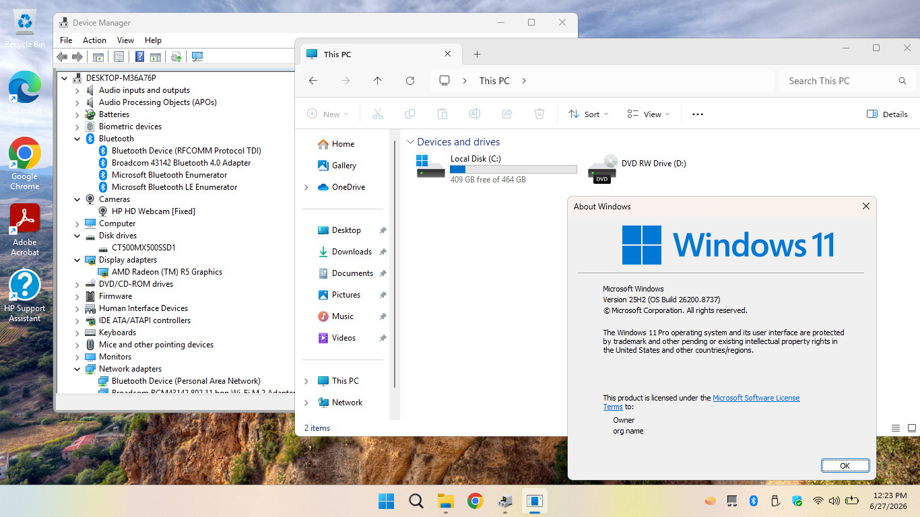Image resolution: width=920 pixels, height=517 pixels.
Task: Select the large icons view toggle in status bar
Action: click(912, 428)
